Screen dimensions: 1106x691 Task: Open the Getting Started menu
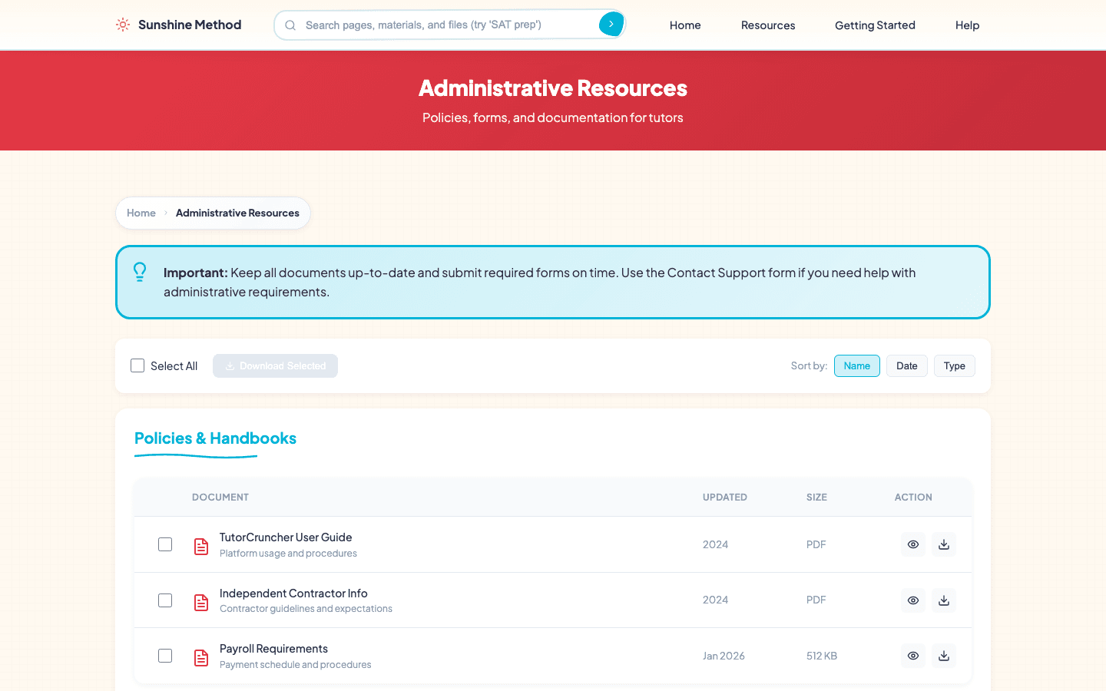875,25
